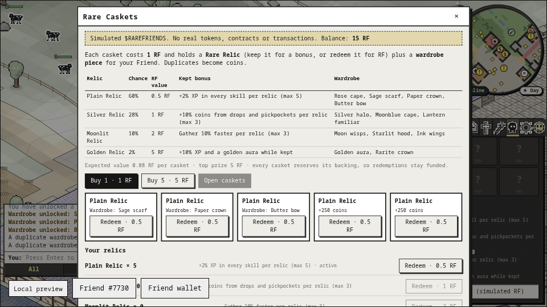Viewport: 547px width, 307px height.
Task: Click the Silver Relic row name
Action: (105, 115)
